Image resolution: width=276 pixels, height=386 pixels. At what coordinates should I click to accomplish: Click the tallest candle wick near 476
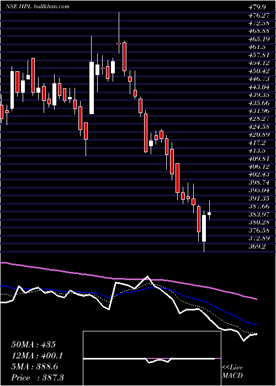[119, 33]
